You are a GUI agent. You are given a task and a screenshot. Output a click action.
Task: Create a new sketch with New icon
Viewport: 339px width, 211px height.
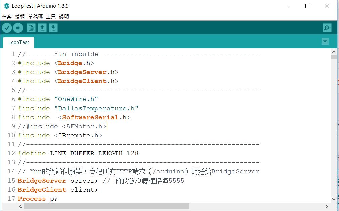coord(31,28)
